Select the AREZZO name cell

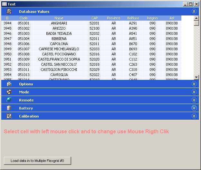pyautogui.click(x=59, y=28)
